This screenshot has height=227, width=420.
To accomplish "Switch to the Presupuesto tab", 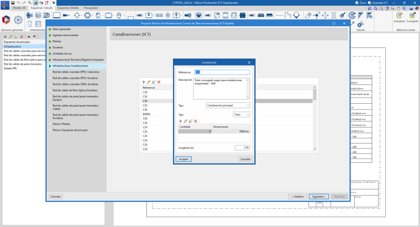I will pyautogui.click(x=91, y=8).
